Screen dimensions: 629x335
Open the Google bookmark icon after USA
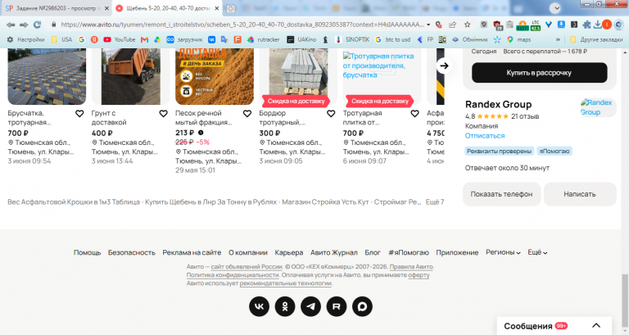81,39
